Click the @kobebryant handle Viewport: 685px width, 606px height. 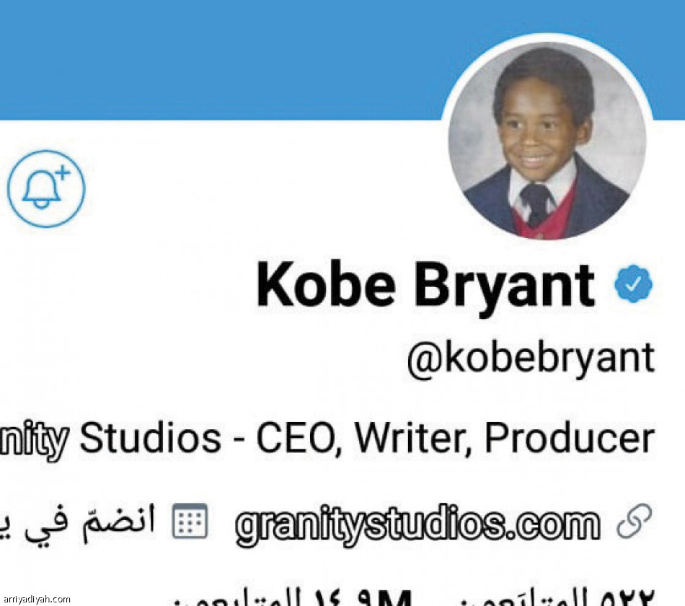(x=531, y=359)
